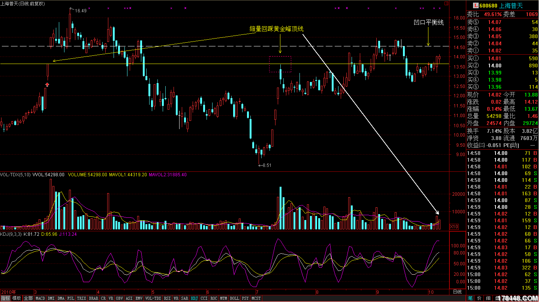Open the BRAR indicator

click(93, 299)
